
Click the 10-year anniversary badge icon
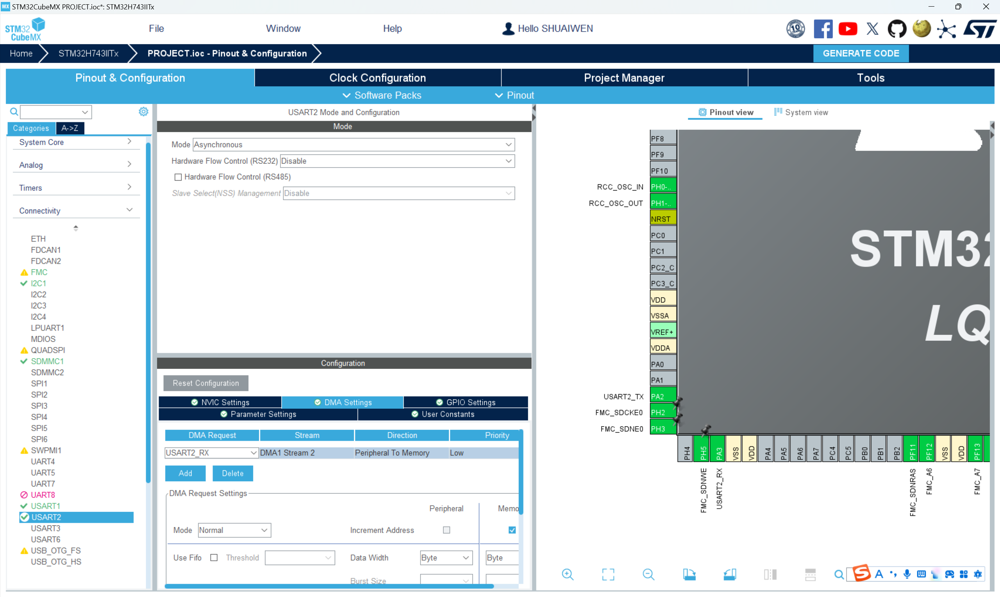point(795,29)
